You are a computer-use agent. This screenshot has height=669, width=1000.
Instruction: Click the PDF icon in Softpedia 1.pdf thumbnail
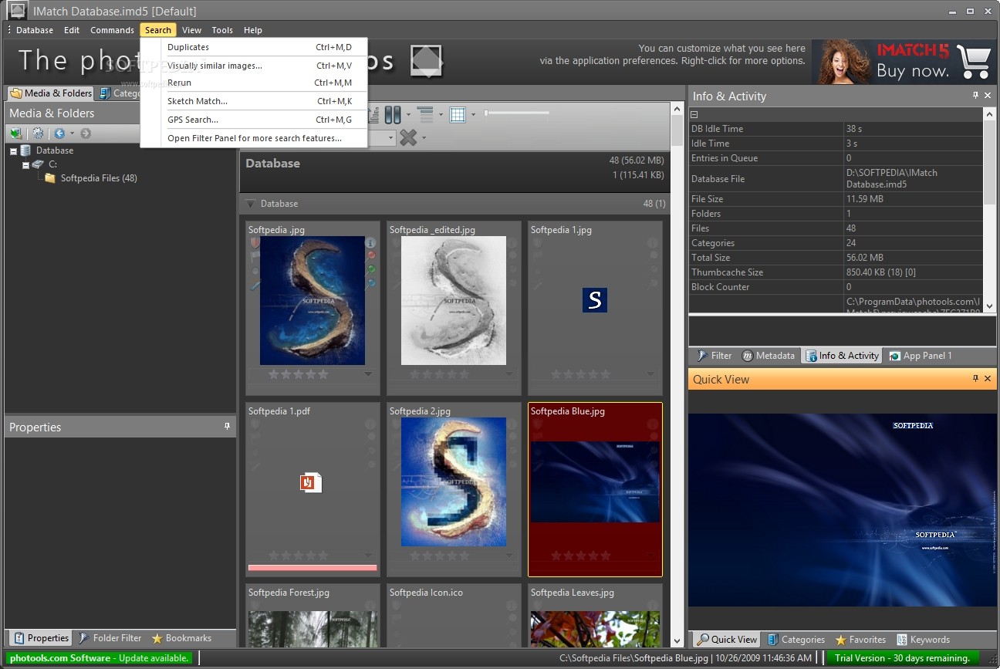(311, 482)
